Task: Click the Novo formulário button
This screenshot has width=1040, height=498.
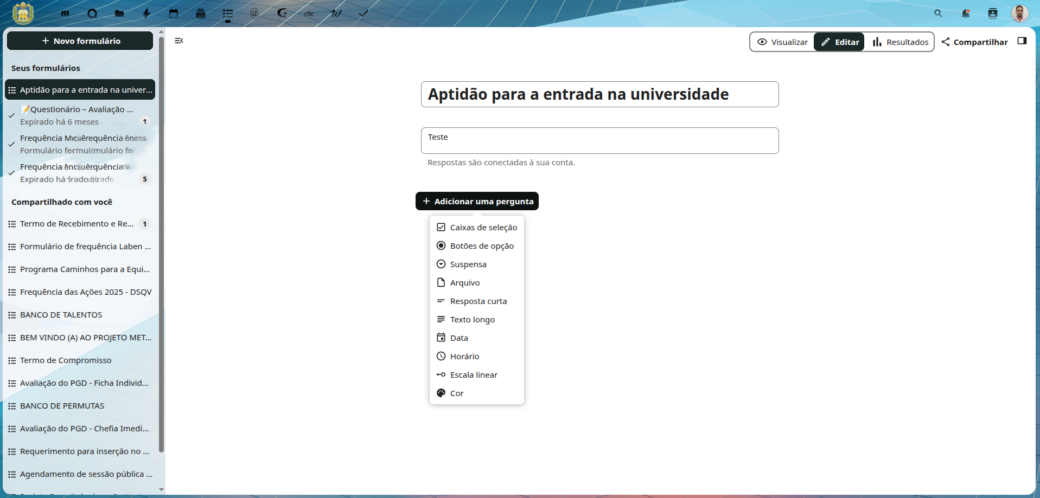Action: pos(80,41)
